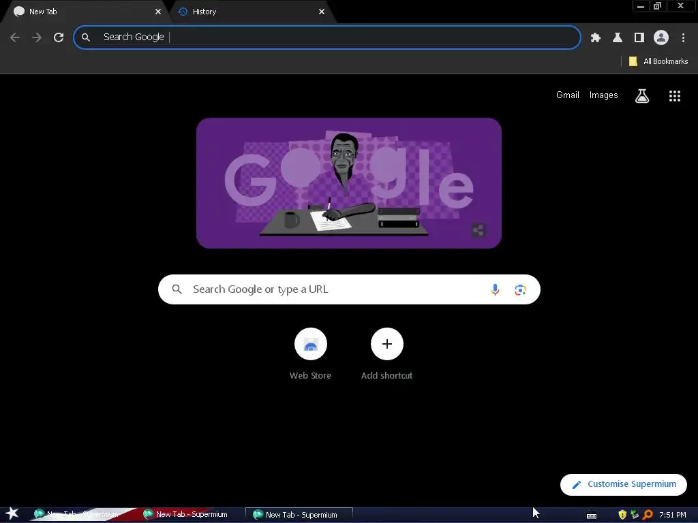
Task: Open the orange magnifier tray icon
Action: tap(648, 515)
